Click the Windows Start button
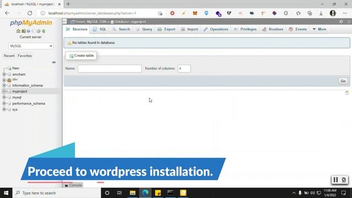This screenshot has height=198, width=352. [6, 193]
